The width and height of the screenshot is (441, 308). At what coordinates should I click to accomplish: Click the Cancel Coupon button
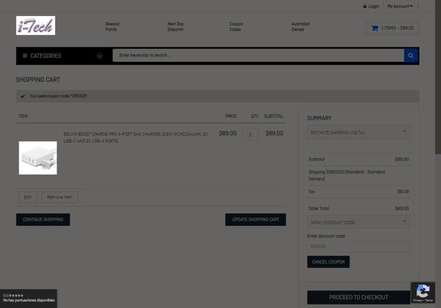(x=329, y=262)
